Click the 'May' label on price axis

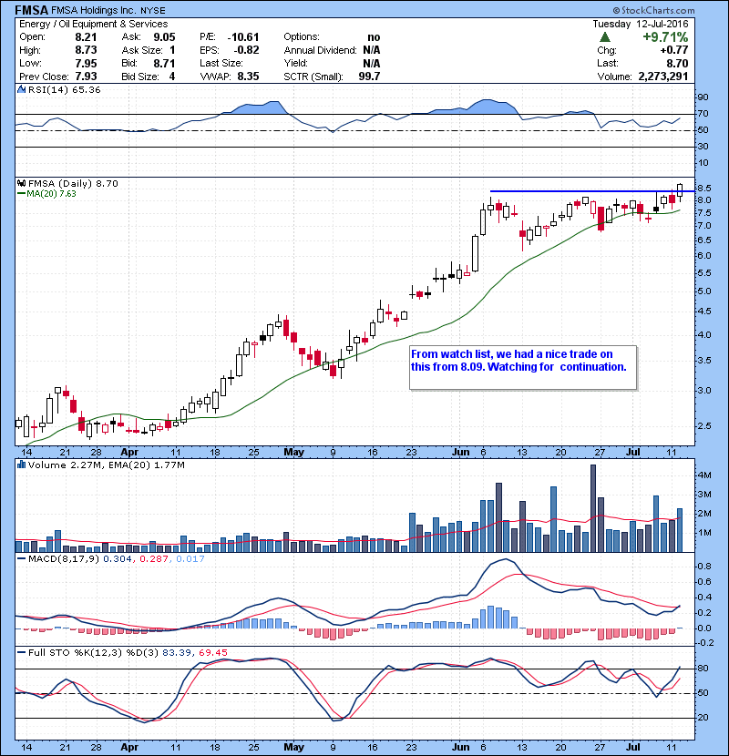(293, 452)
